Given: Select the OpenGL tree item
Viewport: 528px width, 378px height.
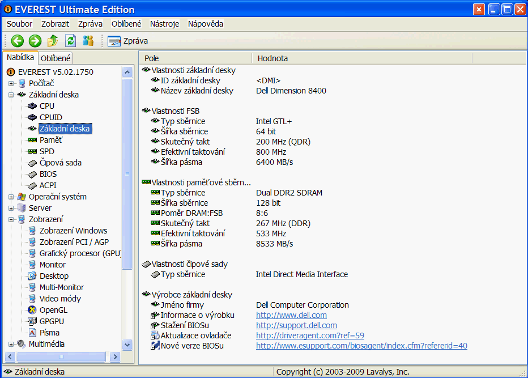Looking at the screenshot, I should 53,310.
